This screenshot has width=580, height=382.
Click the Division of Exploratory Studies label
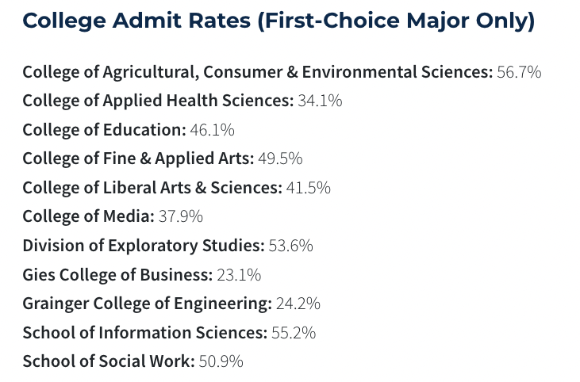(143, 246)
